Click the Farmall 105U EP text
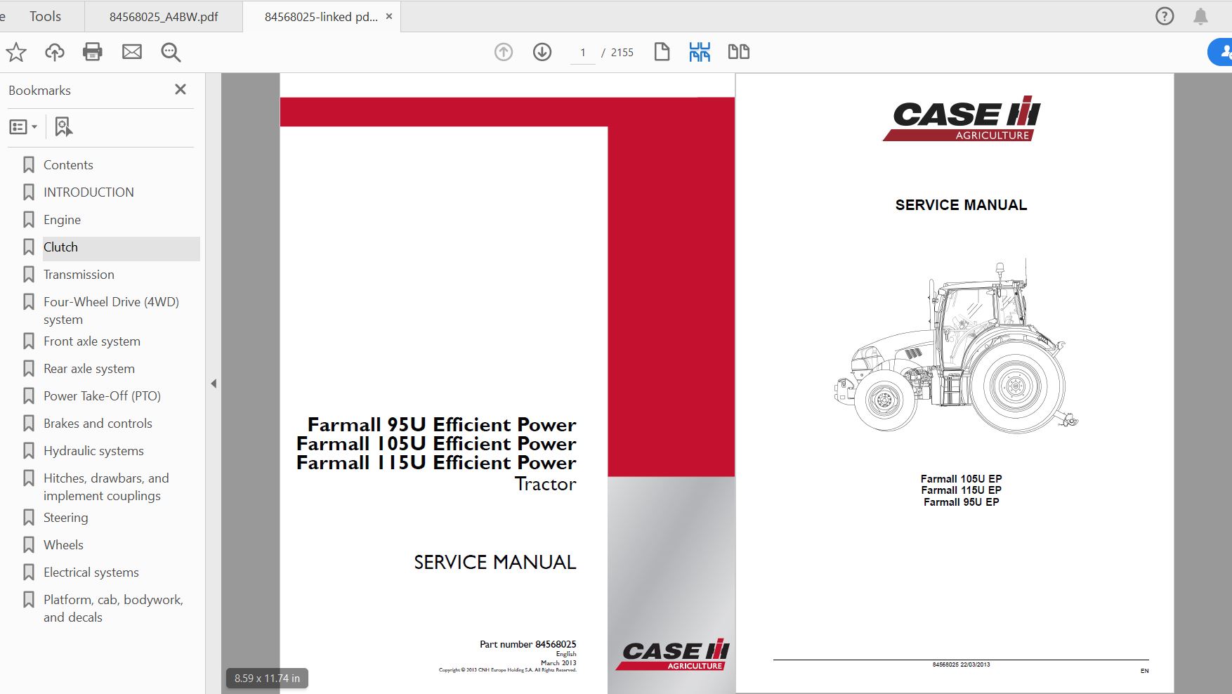The image size is (1232, 694). point(961,479)
